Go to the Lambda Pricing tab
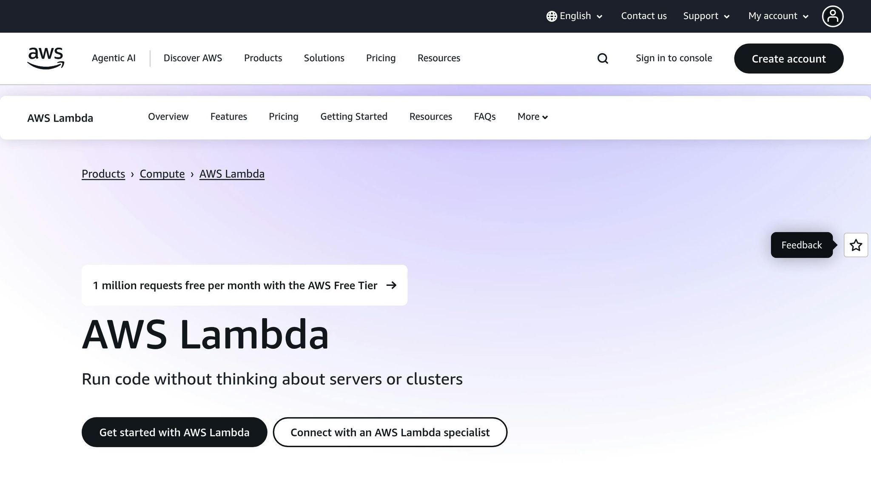Screen dimensions: 871x490 283,117
